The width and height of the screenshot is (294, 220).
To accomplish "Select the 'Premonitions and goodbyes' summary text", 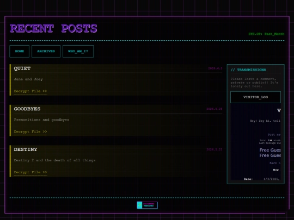I will [41, 120].
